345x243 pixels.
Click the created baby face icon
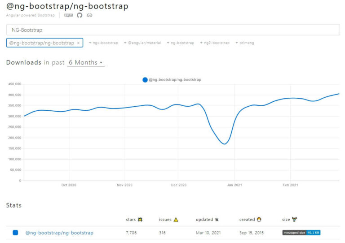(x=259, y=220)
